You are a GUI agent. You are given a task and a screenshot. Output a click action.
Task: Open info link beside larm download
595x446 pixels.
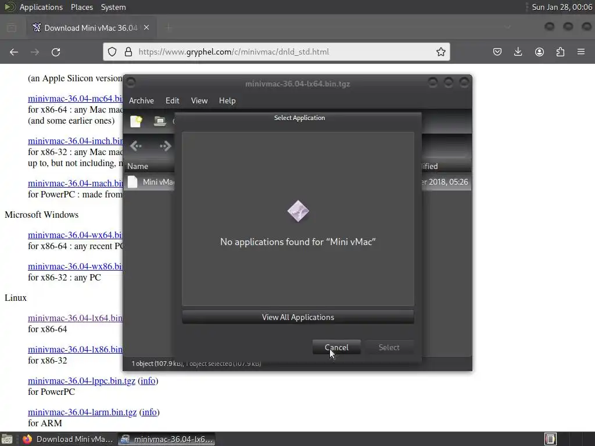149,412
